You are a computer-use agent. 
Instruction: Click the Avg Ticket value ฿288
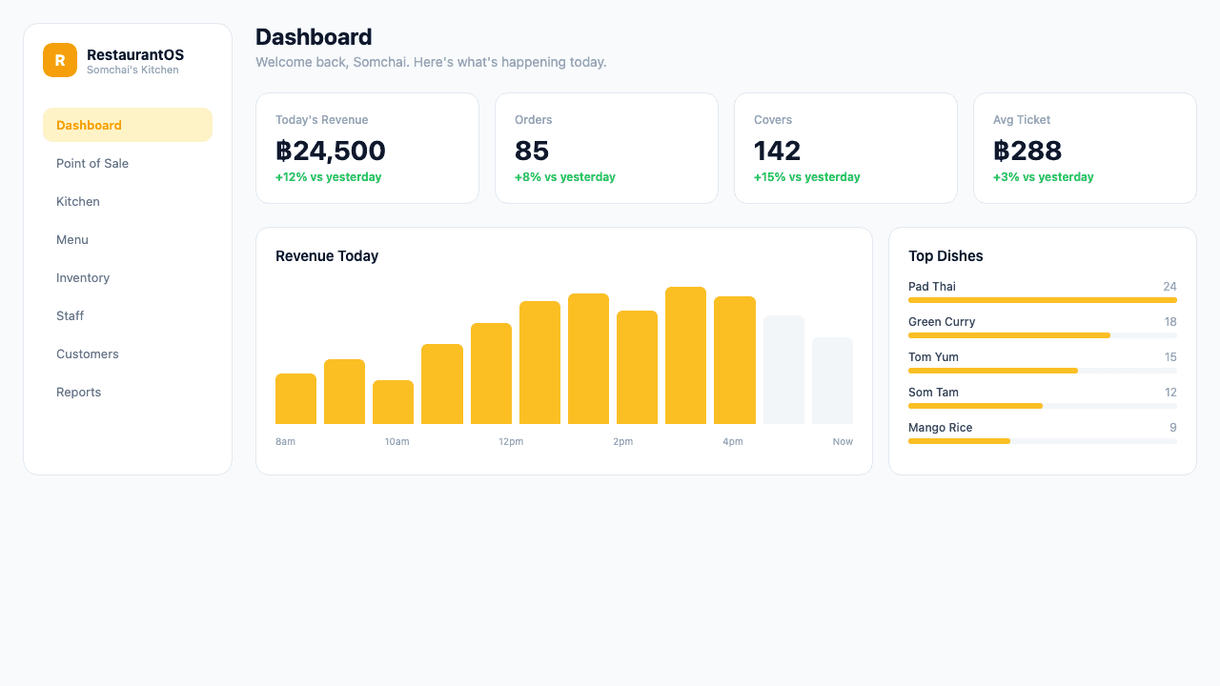coord(1027,151)
